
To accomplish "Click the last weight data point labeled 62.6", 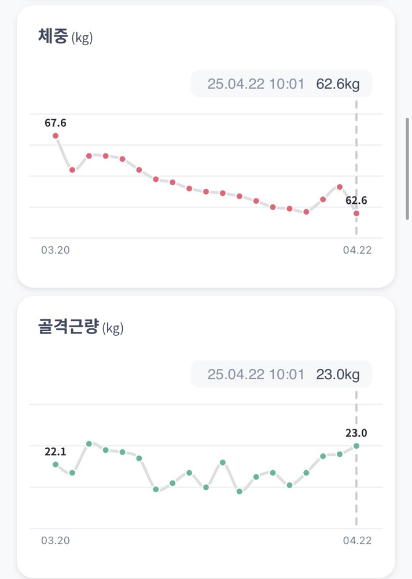I will (x=356, y=214).
